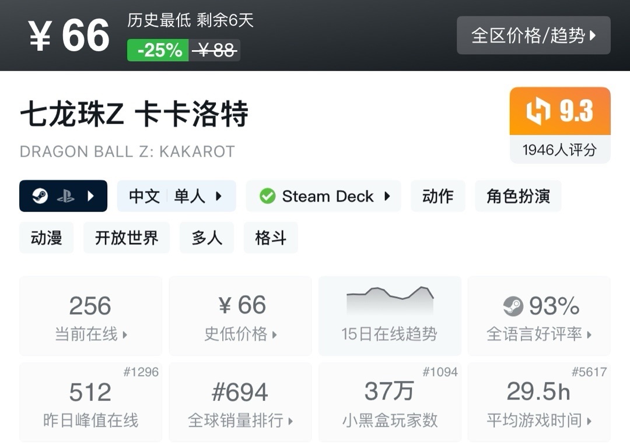Open the 15日在线趋势 chart
This screenshot has width=630, height=445.
[389, 316]
